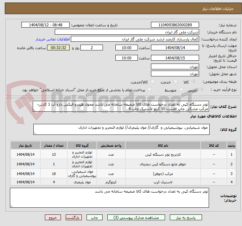Click the 'توضیحات خریدار' notes textarea
This screenshot has width=242, height=226.
coord(109,198)
